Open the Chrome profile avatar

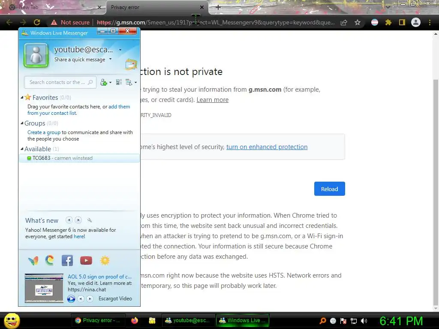click(x=416, y=22)
